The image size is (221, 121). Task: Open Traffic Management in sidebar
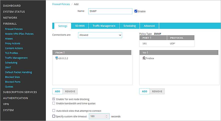pos(16,58)
